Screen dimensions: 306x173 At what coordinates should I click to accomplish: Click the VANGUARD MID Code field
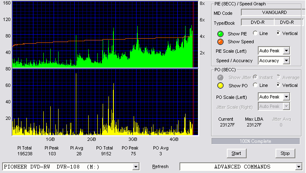click(x=273, y=12)
